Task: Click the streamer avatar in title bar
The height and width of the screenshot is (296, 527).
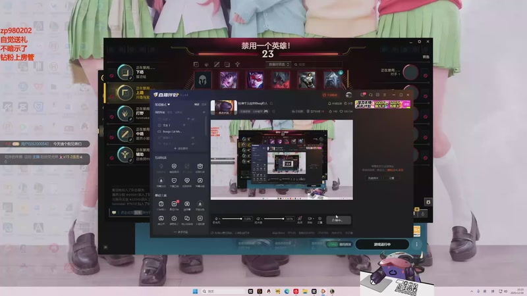Action: click(x=348, y=95)
